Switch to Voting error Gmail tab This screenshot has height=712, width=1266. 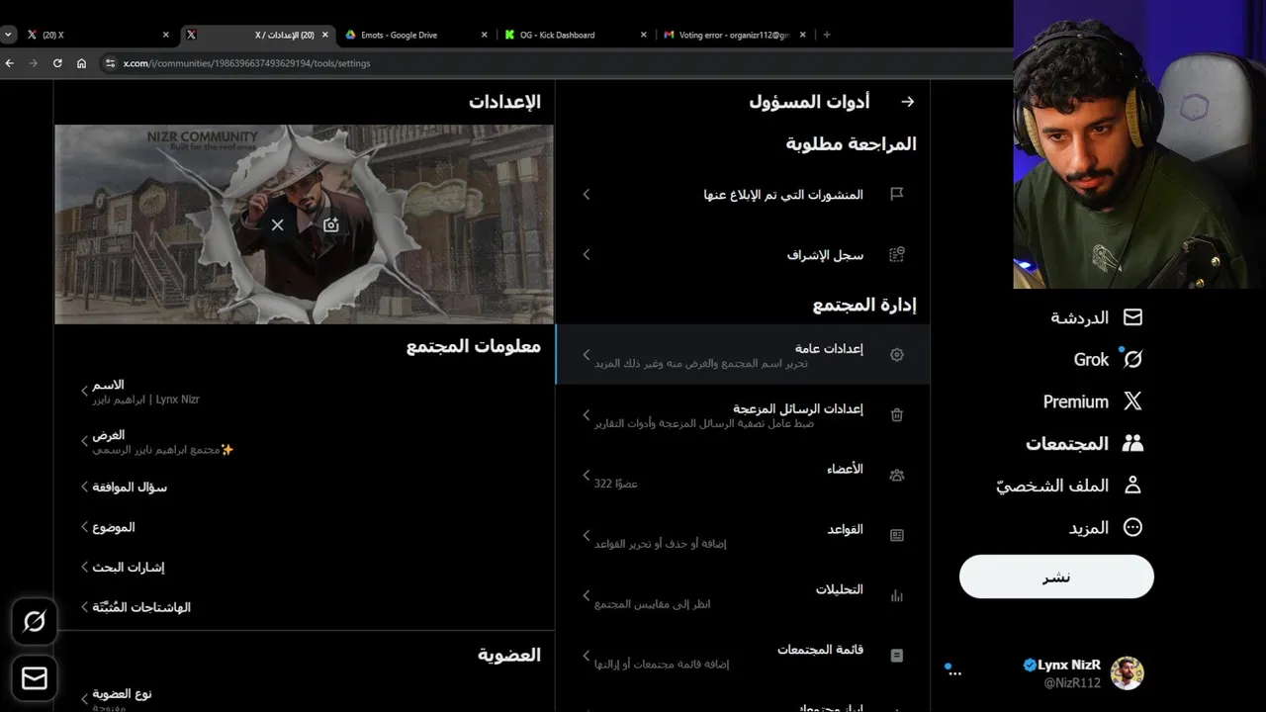734,35
